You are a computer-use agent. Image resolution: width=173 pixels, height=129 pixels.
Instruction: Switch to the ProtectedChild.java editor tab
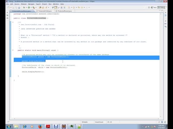coord(45,11)
